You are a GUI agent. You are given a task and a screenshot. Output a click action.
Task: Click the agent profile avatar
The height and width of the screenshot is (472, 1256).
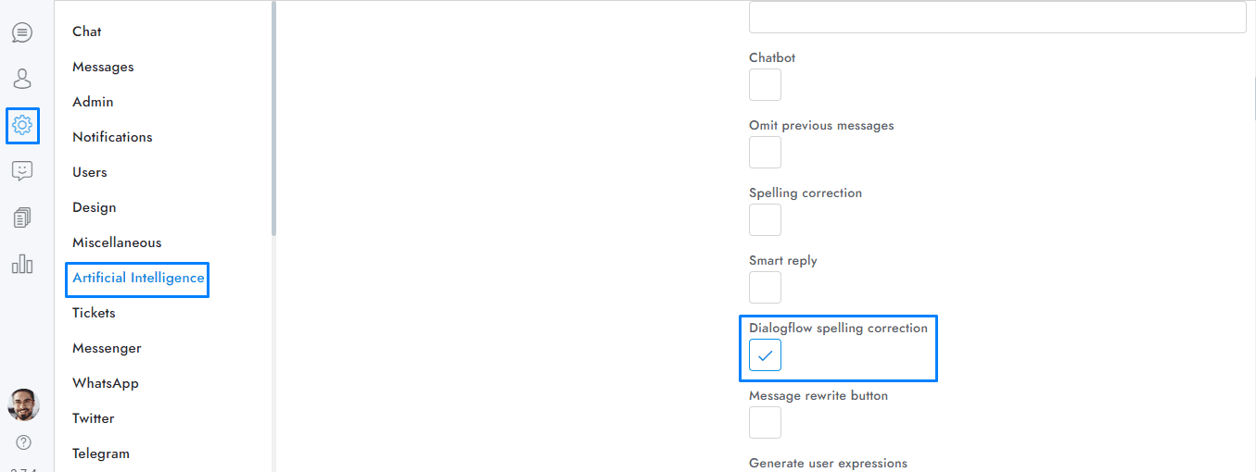click(24, 404)
